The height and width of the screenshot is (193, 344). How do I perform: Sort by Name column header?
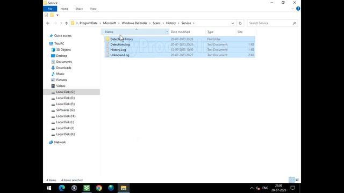pos(109,32)
